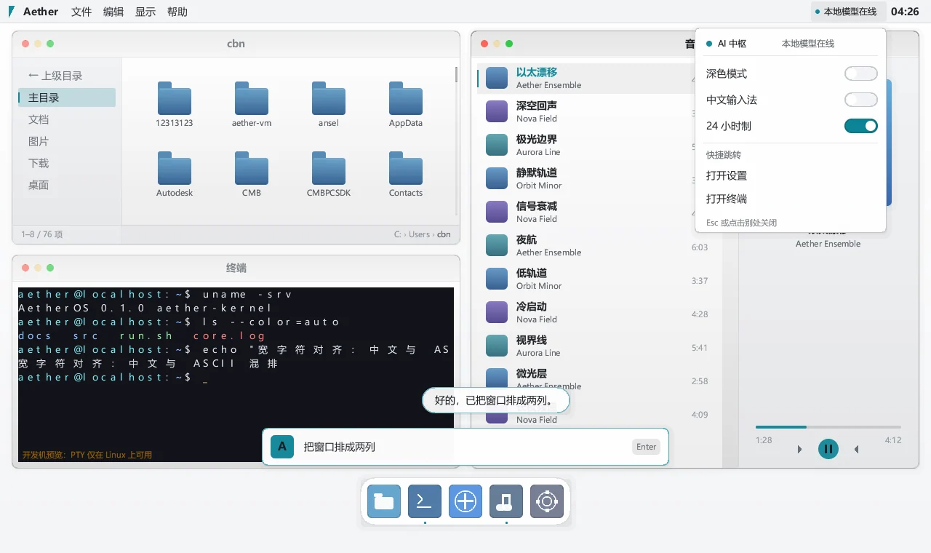Open the 文件 menu
Viewport: 931px width, 553px height.
81,12
